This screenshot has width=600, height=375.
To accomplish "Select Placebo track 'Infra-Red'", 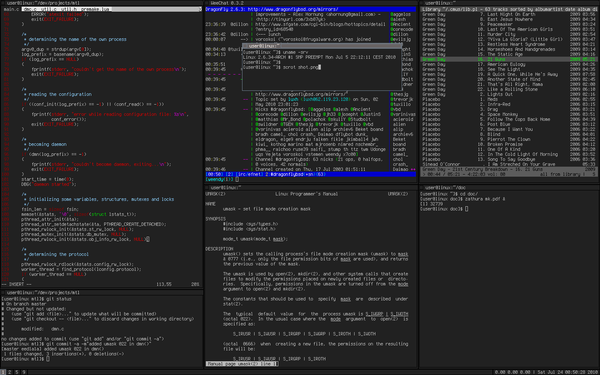I will 499,104.
